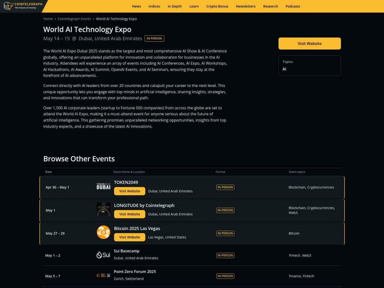384x288 pixels.
Task: Click the Home breadcrumb entry
Action: (x=48, y=18)
